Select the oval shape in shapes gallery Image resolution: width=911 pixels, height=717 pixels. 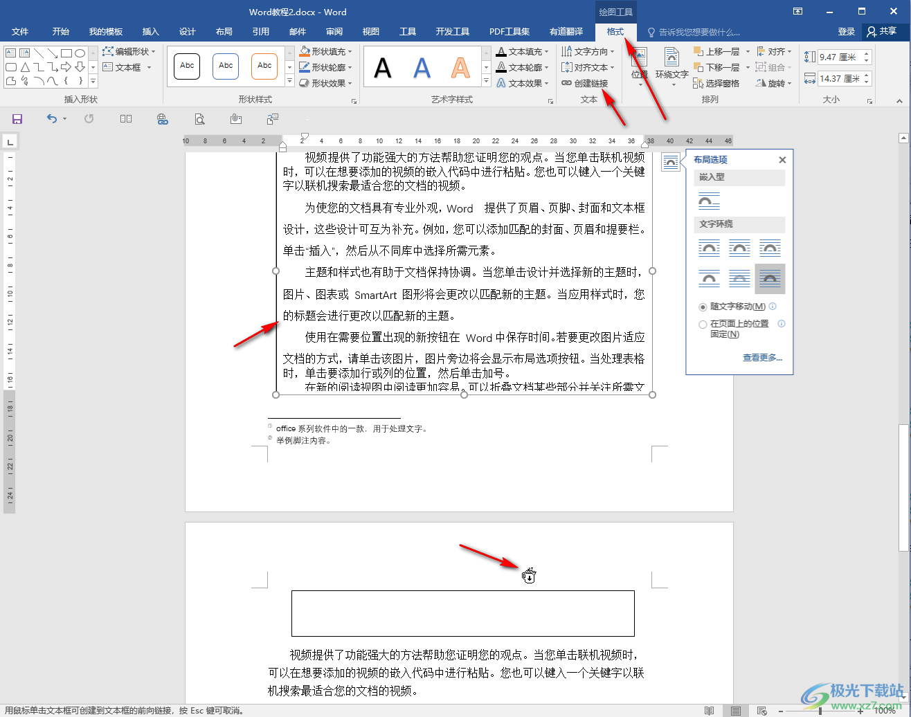coord(80,53)
